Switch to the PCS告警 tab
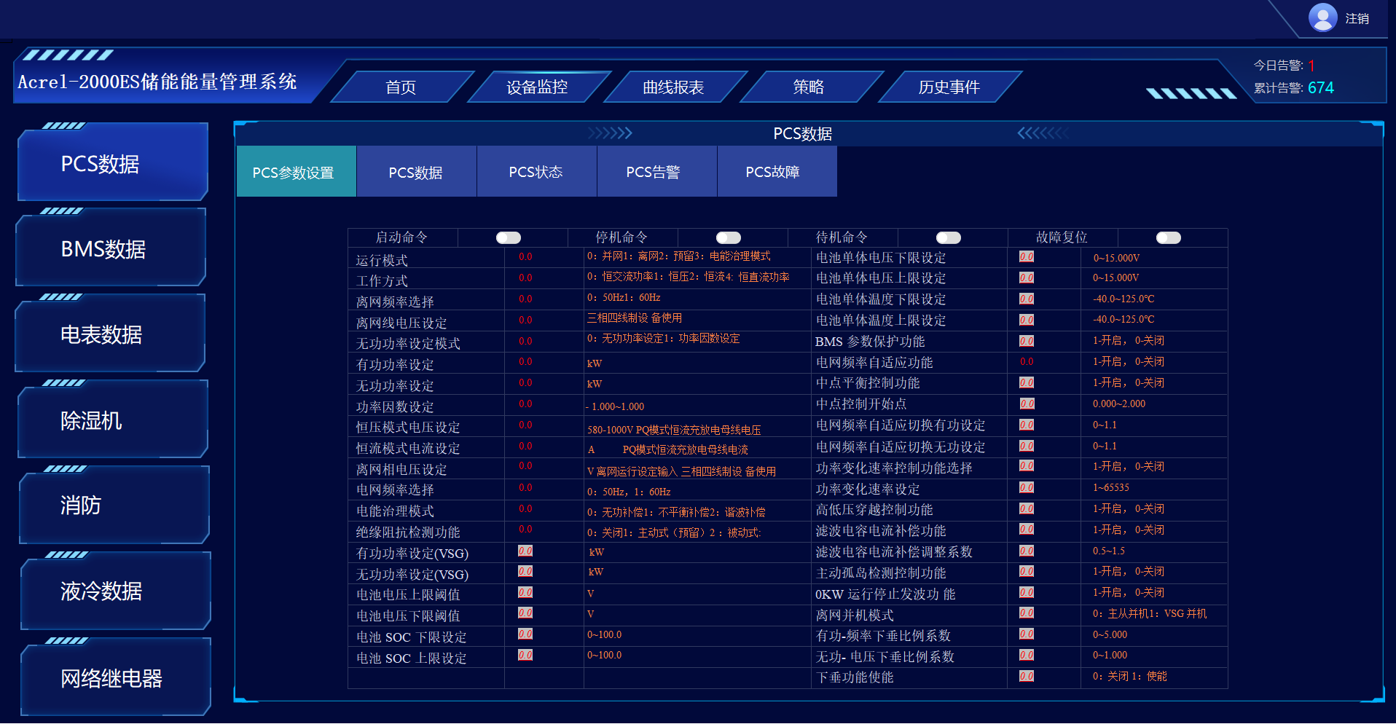 coord(656,172)
